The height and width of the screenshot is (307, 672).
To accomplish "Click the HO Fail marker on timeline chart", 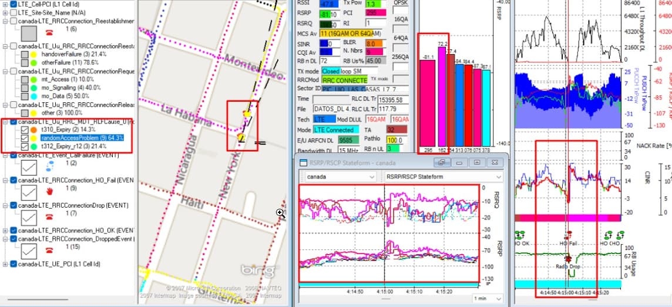I will tap(568, 233).
